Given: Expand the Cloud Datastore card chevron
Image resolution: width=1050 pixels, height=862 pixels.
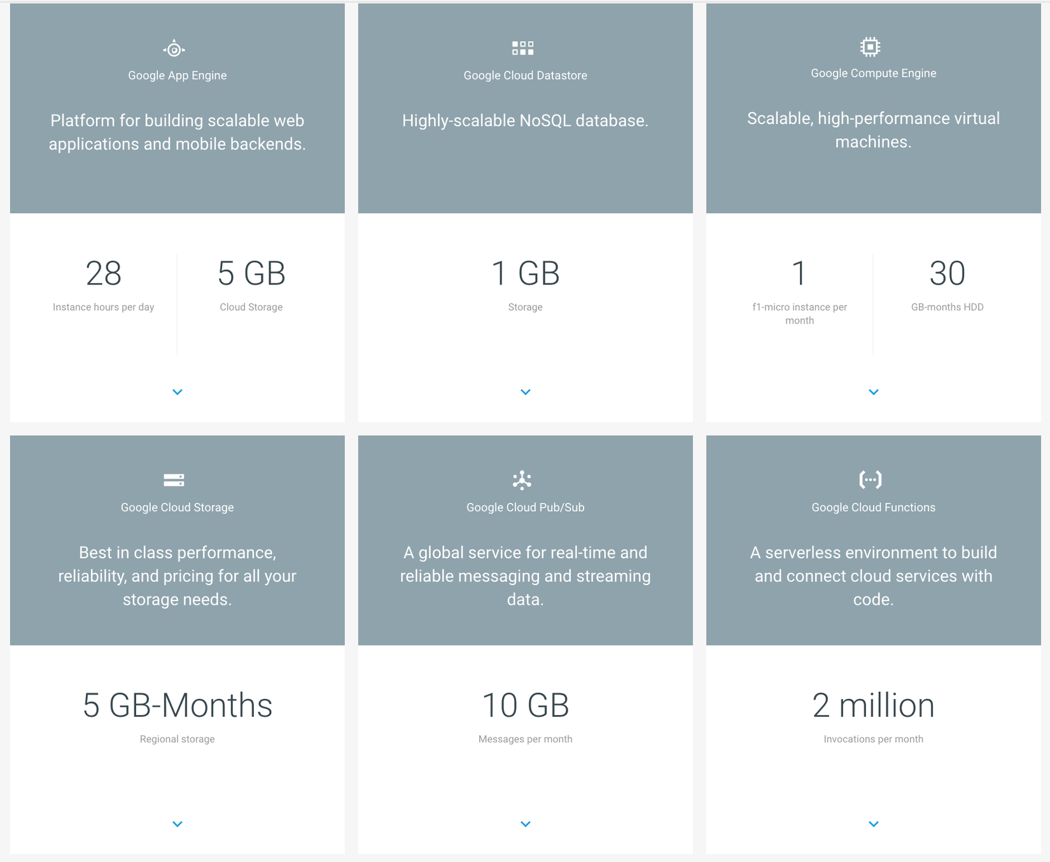Looking at the screenshot, I should [x=526, y=392].
